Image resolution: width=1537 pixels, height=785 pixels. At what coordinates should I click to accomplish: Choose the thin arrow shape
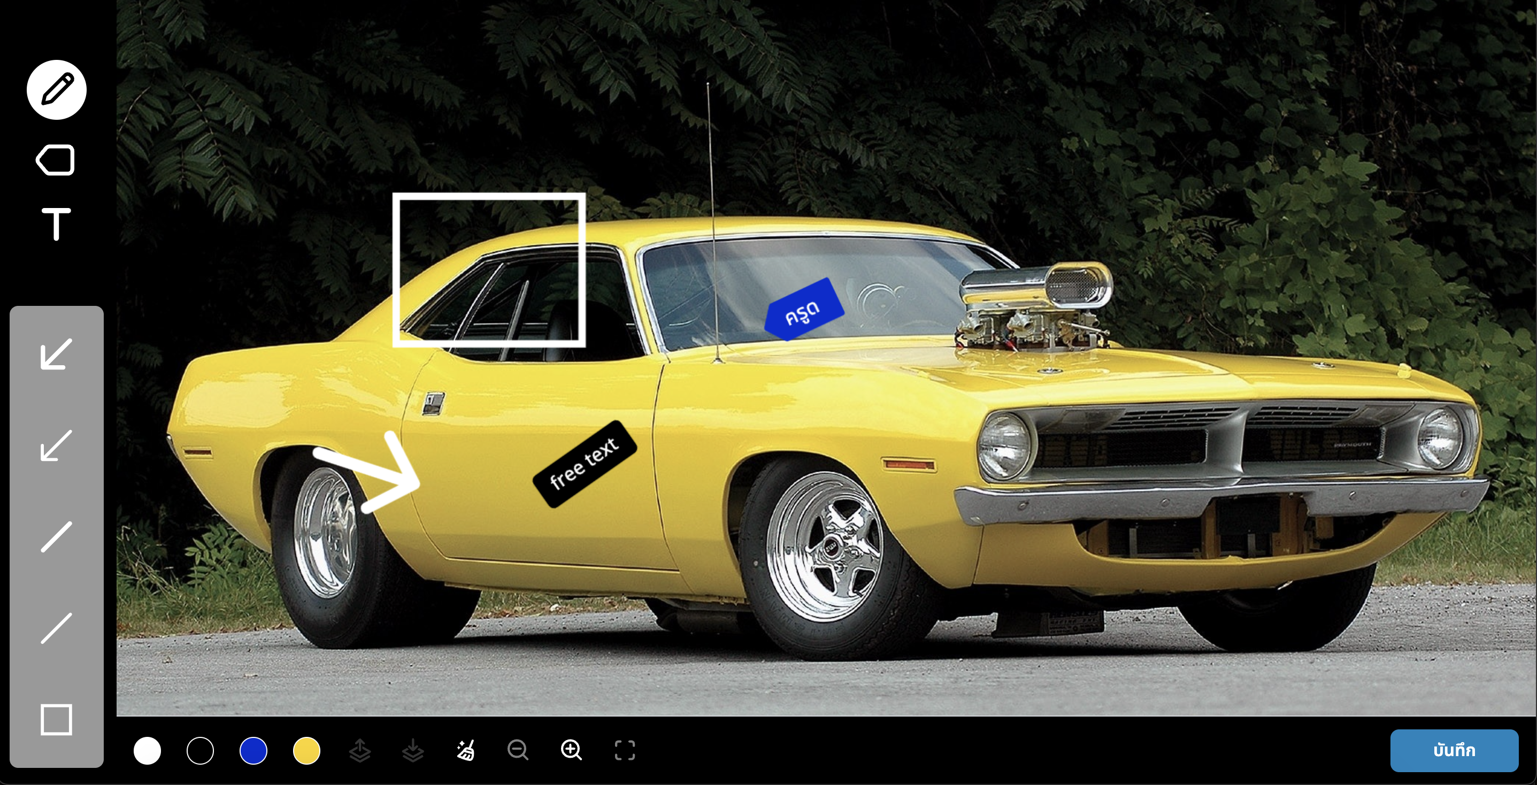[56, 445]
